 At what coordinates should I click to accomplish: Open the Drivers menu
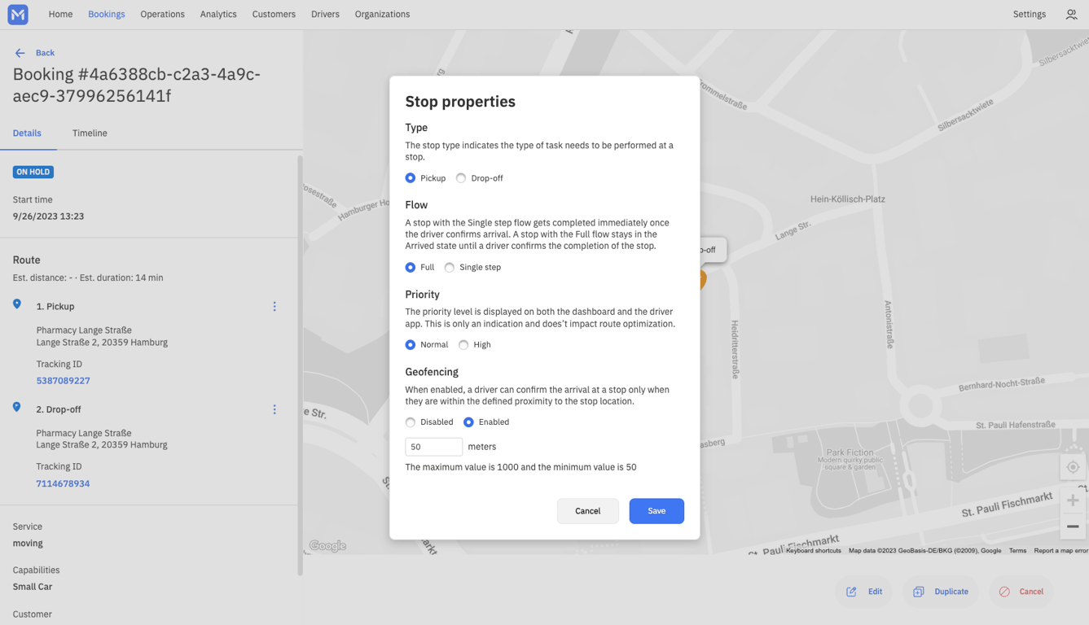point(325,15)
